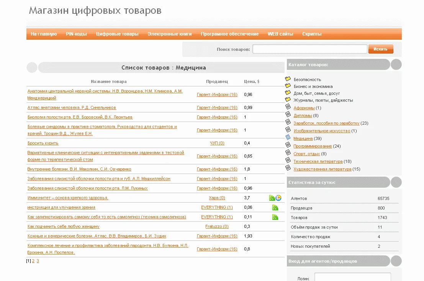This screenshot has height=281, width=424.
Task: Click the document icon next to Афоризмы
Action: pos(288,107)
